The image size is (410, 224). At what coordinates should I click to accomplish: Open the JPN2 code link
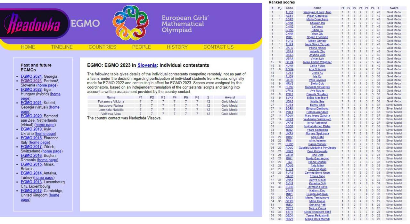point(289,91)
